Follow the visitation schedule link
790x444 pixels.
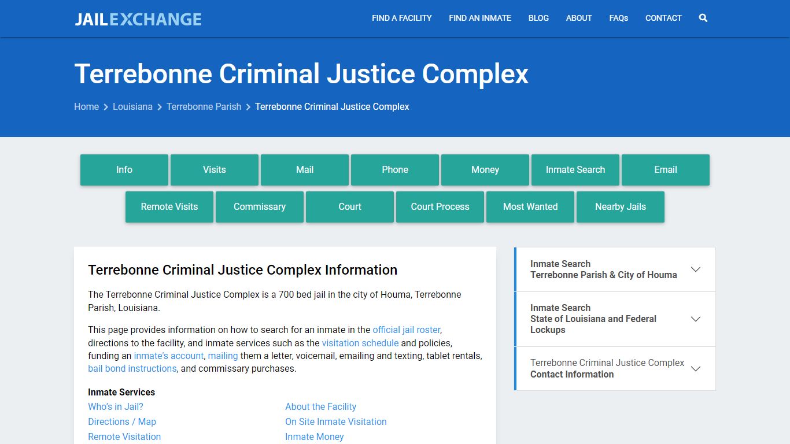[x=360, y=343]
